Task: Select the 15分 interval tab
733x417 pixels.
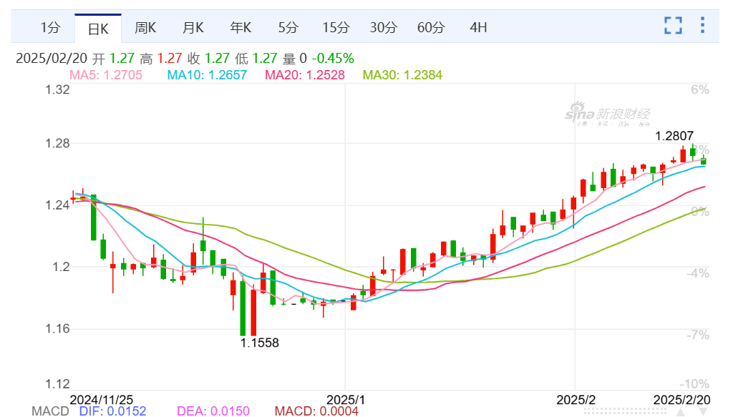Action: (336, 28)
